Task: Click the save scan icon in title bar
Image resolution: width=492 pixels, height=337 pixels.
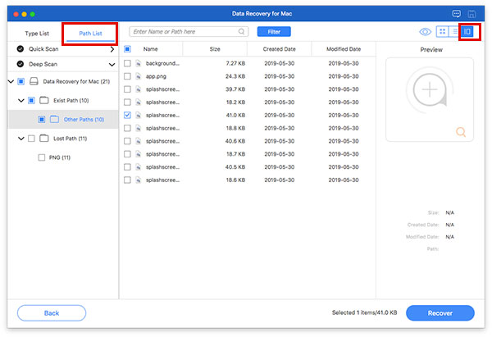Action: (x=471, y=14)
